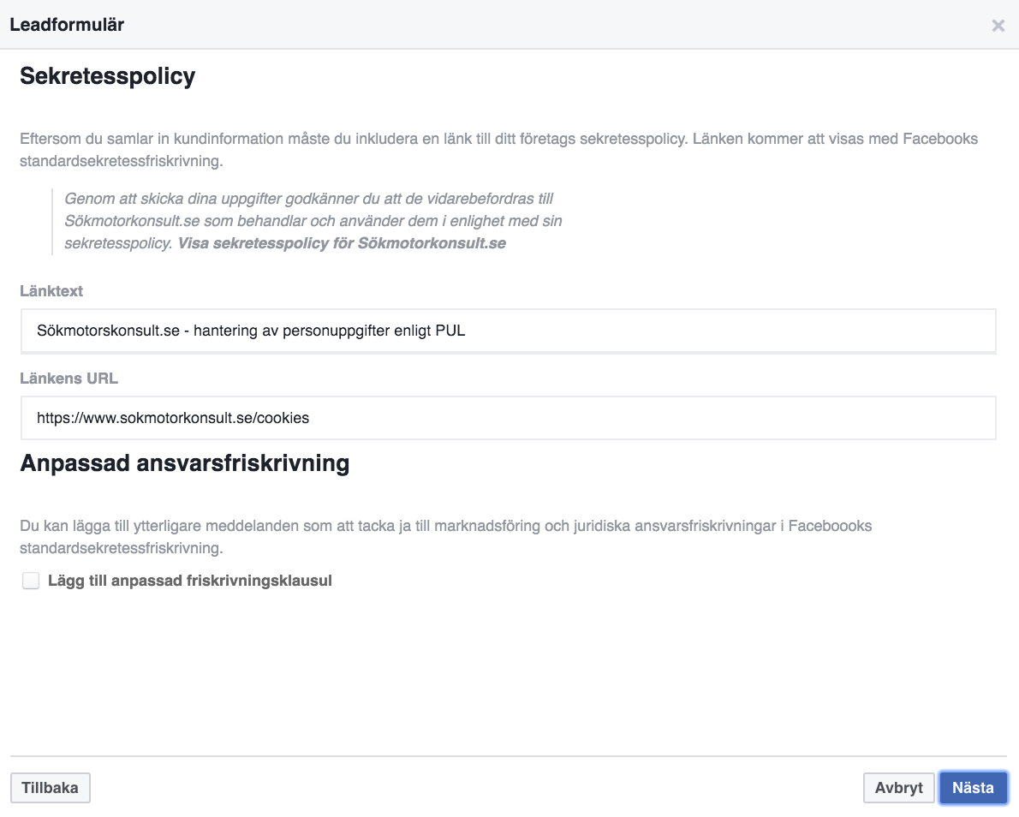Proceed by clicking the Nästa button
This screenshot has width=1019, height=817.
pos(973,788)
